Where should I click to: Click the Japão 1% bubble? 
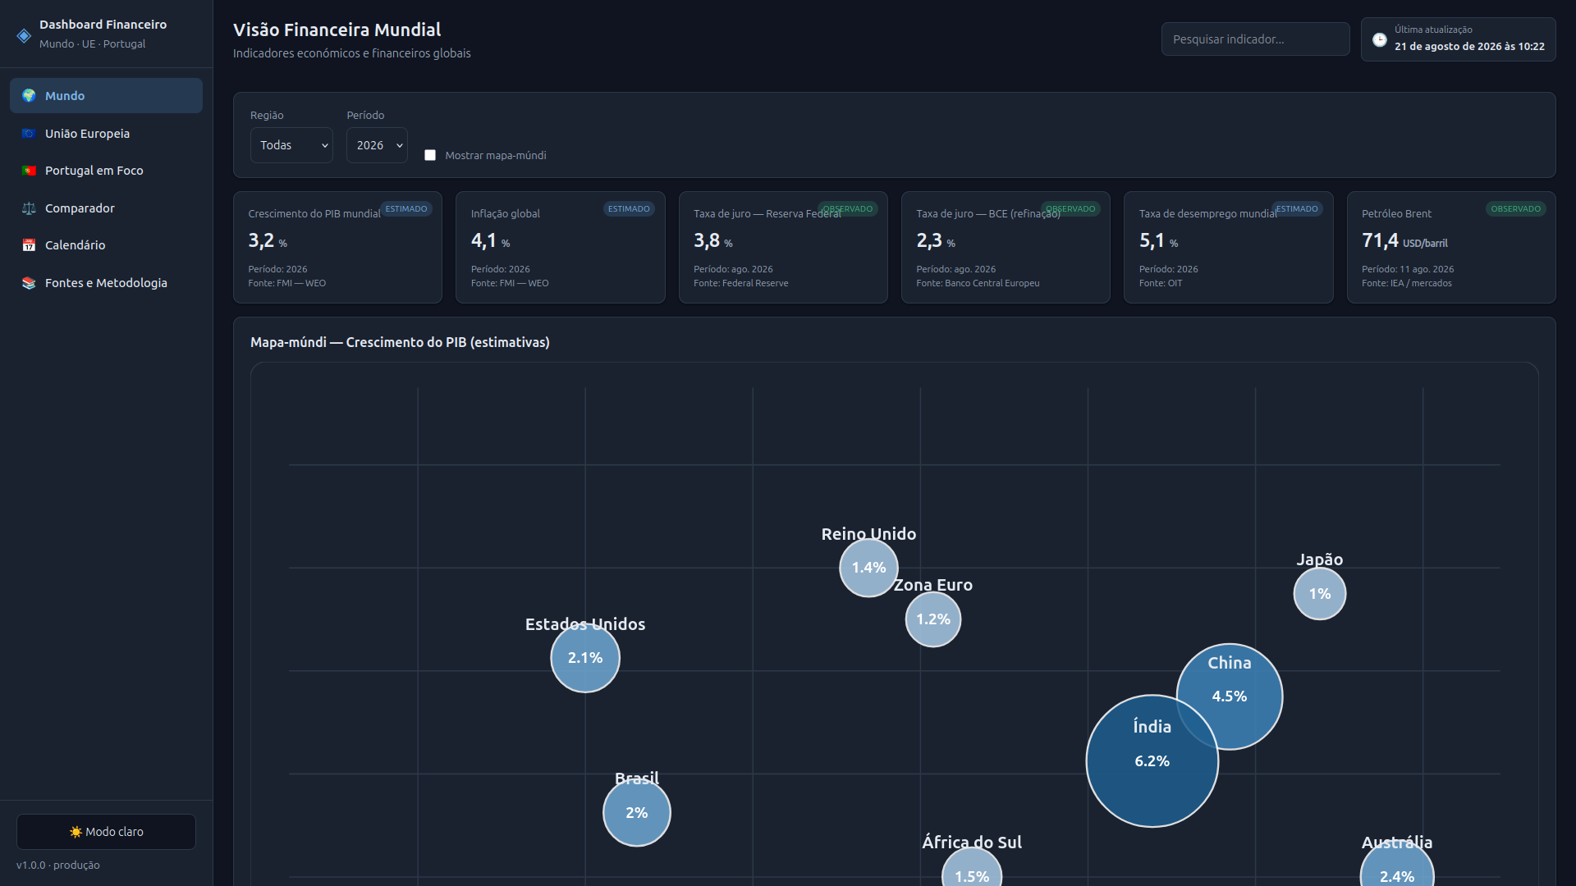pos(1320,594)
